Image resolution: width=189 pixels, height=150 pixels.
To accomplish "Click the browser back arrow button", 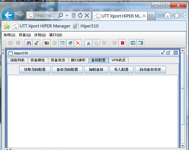I will pos(8,15).
